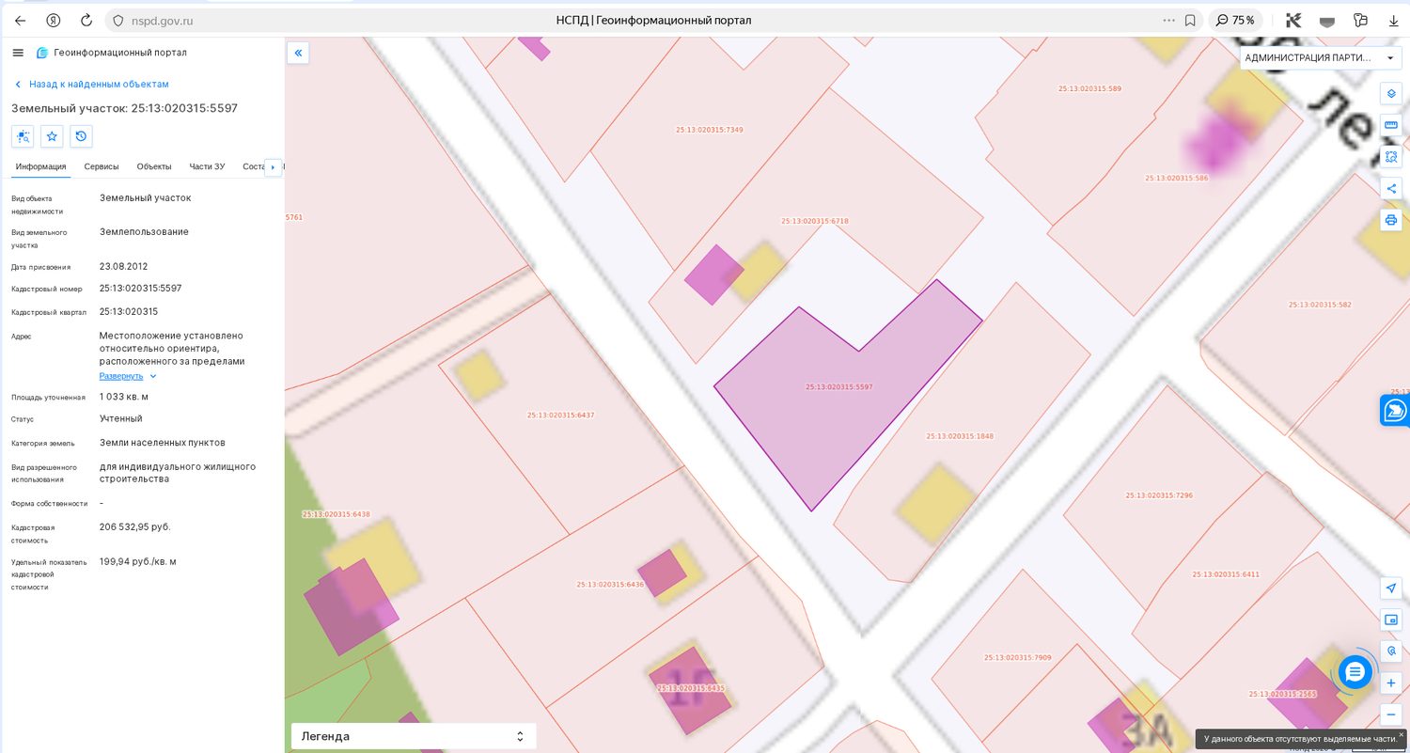
Task: Open the Части ЗУ tab
Action: 207,166
